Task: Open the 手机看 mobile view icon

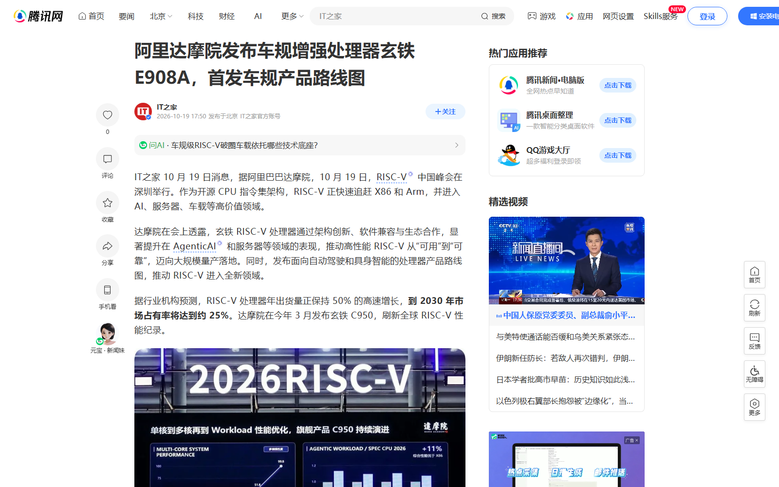Action: coord(108,290)
